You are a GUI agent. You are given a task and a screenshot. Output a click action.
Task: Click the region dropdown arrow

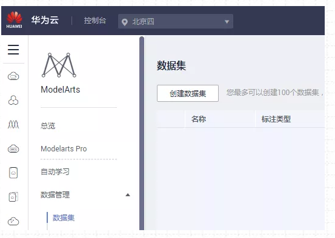pos(227,22)
